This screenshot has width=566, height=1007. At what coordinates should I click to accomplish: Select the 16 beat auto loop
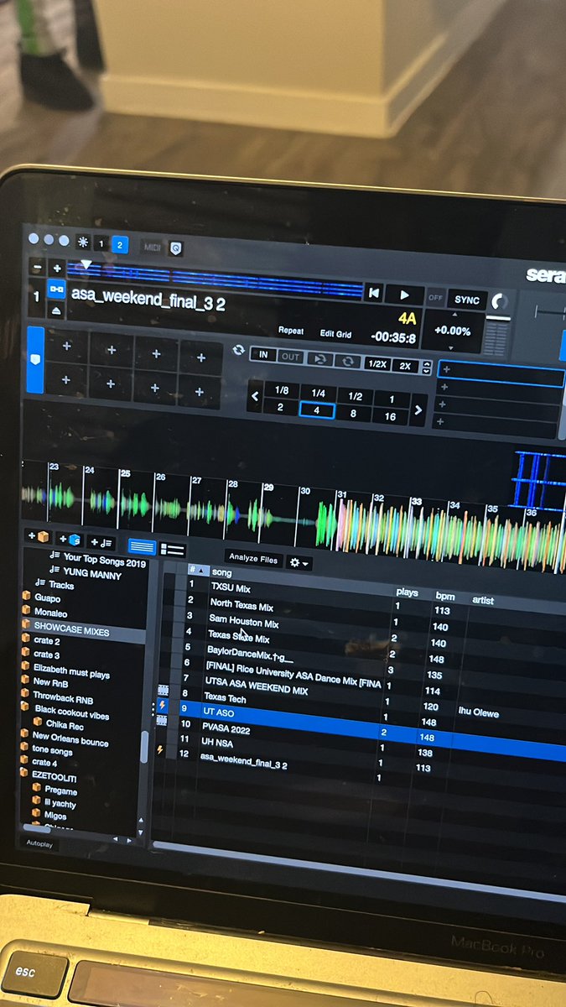pos(390,416)
